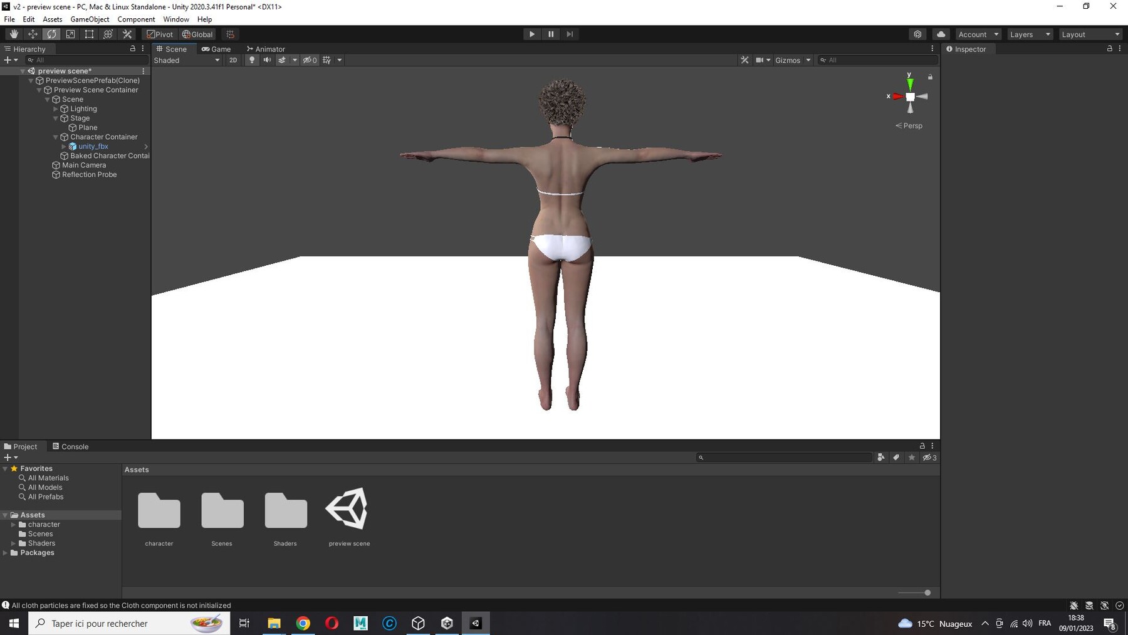Switch to the Game tab

(x=216, y=49)
